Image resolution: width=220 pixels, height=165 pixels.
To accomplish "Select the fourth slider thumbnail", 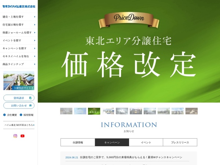I will tap(108, 111).
